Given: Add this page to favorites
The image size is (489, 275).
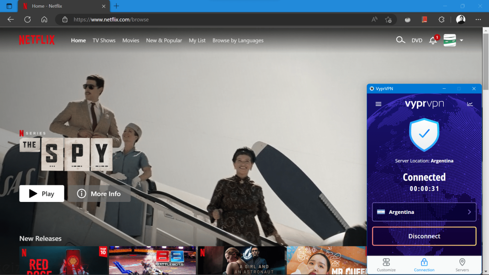Looking at the screenshot, I should pyautogui.click(x=388, y=19).
